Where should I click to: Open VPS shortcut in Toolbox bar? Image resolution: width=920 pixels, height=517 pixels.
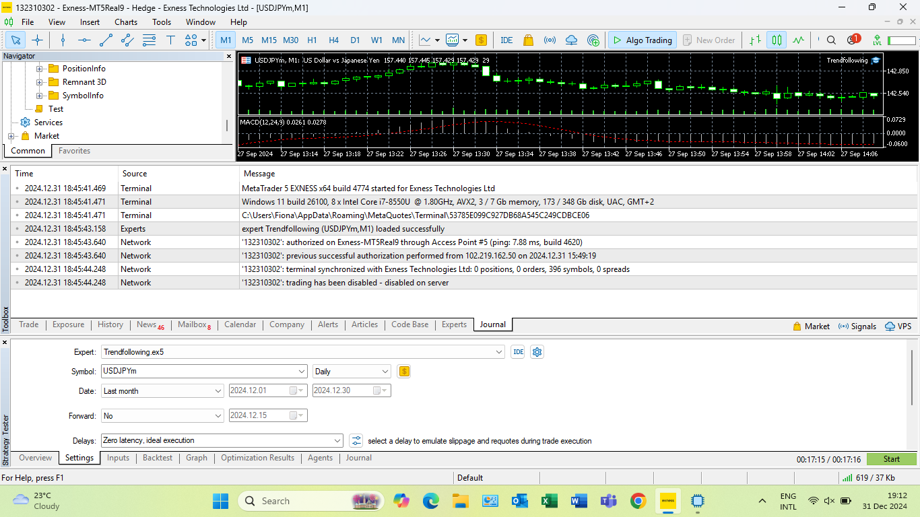[898, 326]
